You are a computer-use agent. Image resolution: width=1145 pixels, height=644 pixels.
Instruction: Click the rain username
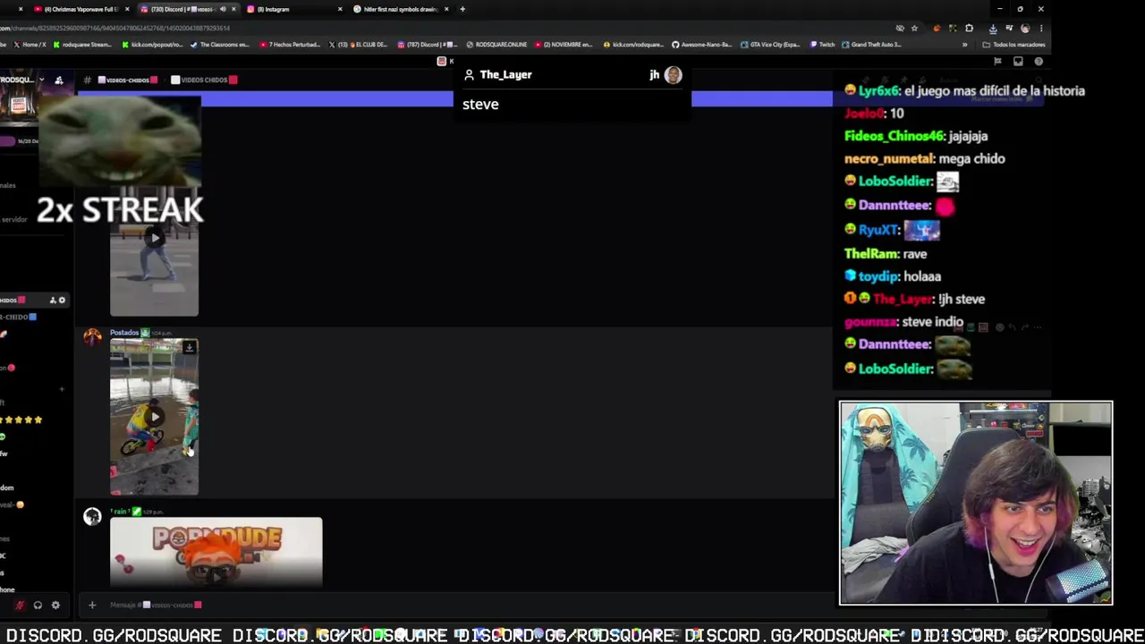pos(120,512)
